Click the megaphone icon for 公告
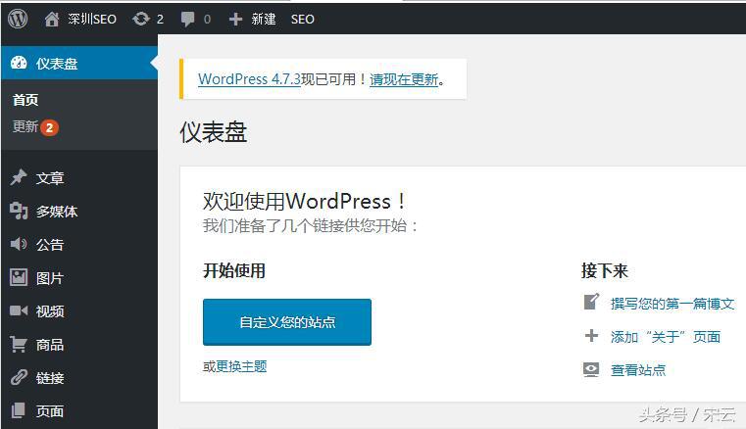746x429 pixels. click(x=19, y=244)
